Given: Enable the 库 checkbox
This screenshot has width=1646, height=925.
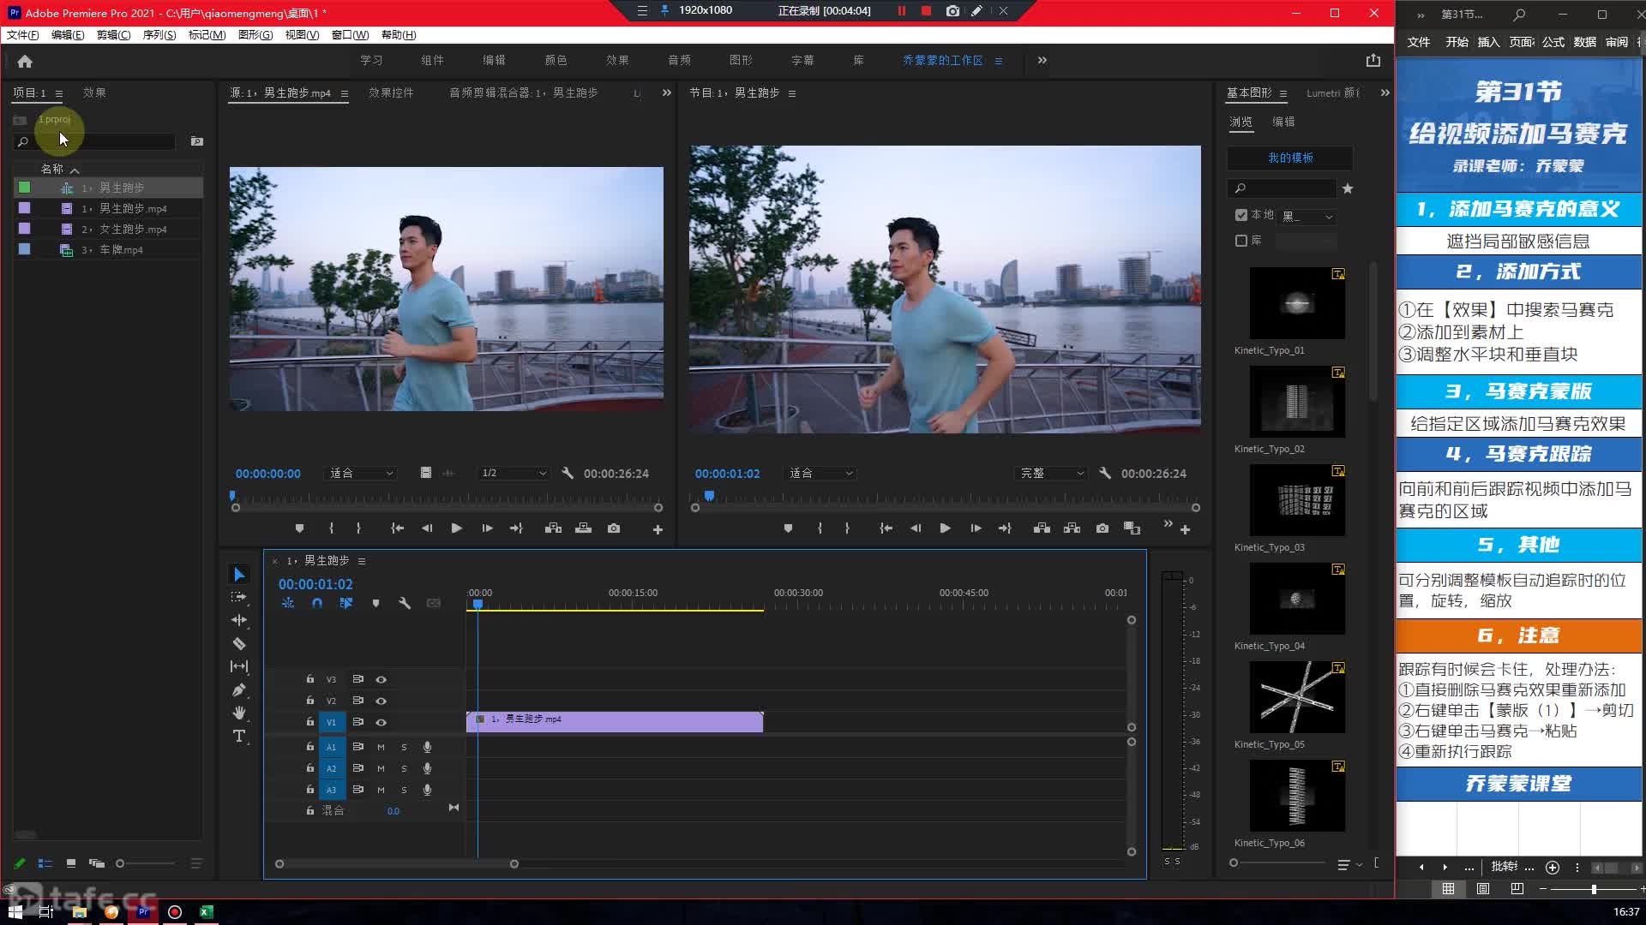Looking at the screenshot, I should (1241, 241).
